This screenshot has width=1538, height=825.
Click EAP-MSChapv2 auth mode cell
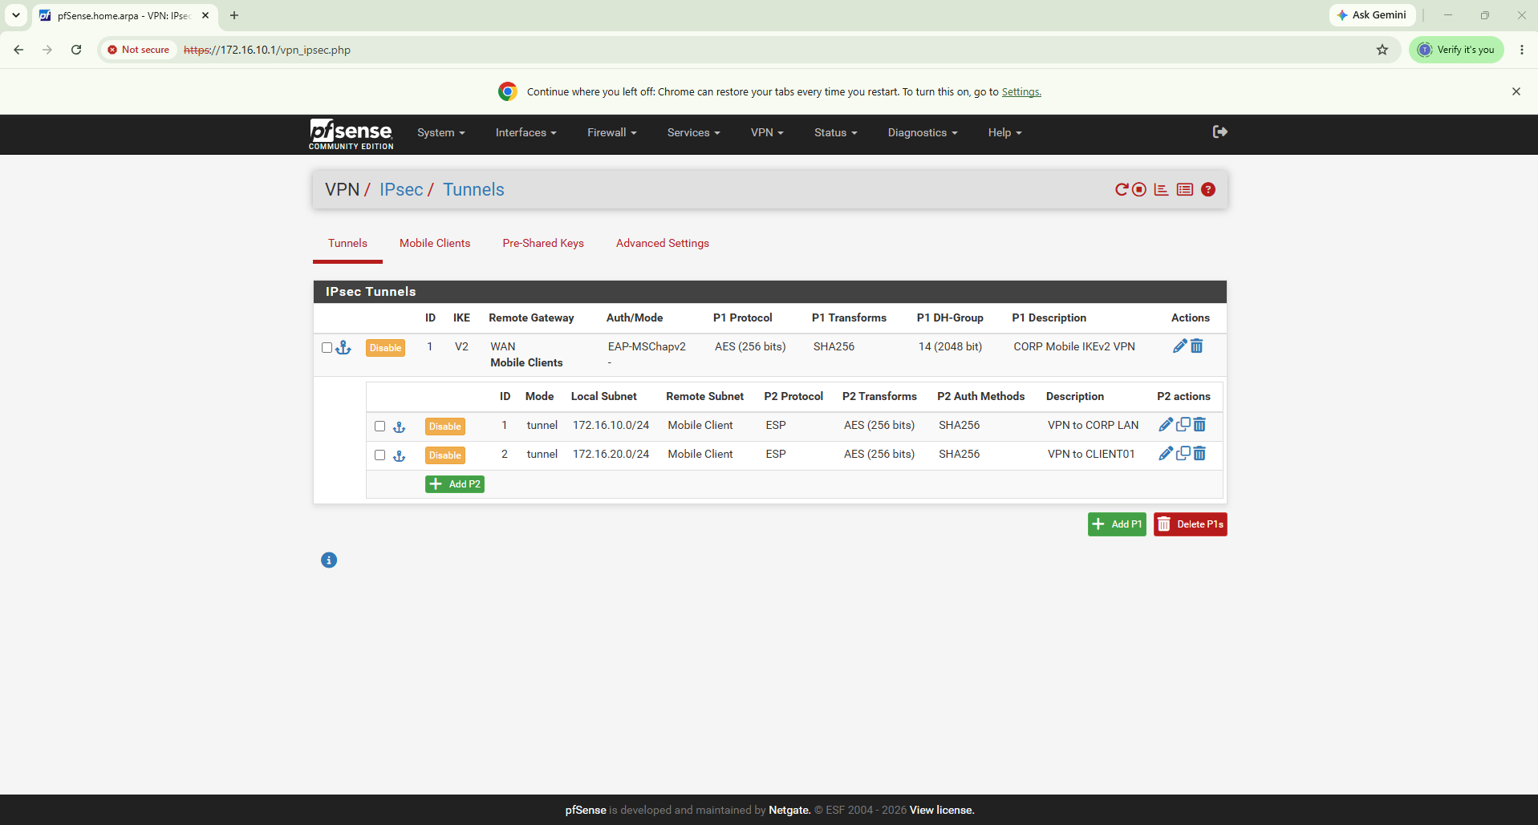pos(647,347)
